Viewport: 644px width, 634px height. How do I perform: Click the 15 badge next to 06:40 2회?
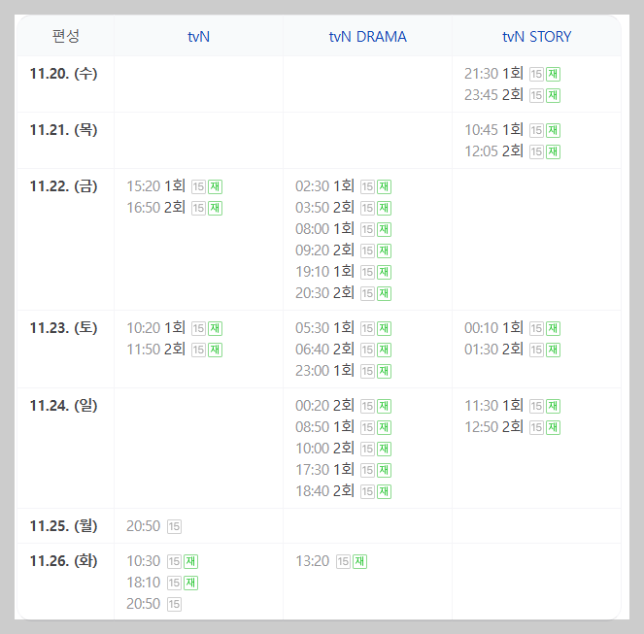coord(367,350)
